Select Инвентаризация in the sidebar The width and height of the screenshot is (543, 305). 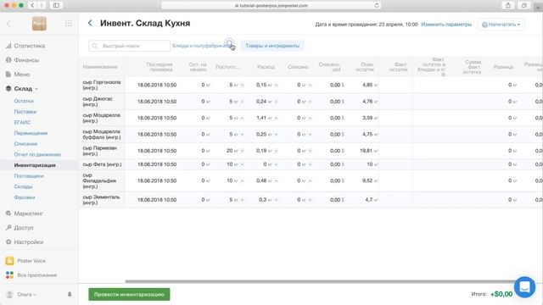(x=35, y=165)
